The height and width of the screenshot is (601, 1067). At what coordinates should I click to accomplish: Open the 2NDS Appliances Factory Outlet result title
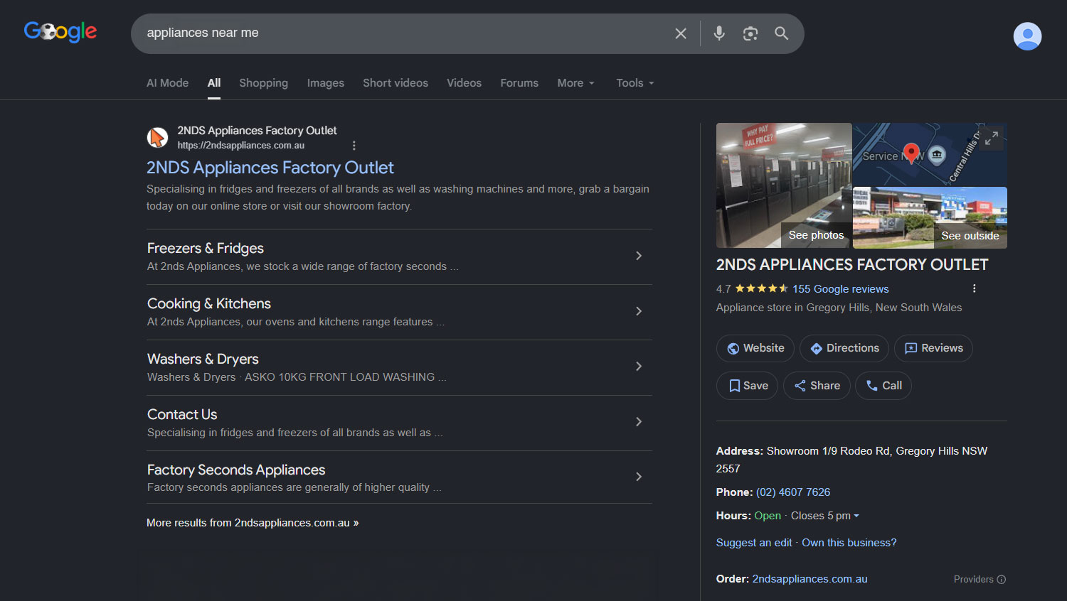[x=270, y=168]
